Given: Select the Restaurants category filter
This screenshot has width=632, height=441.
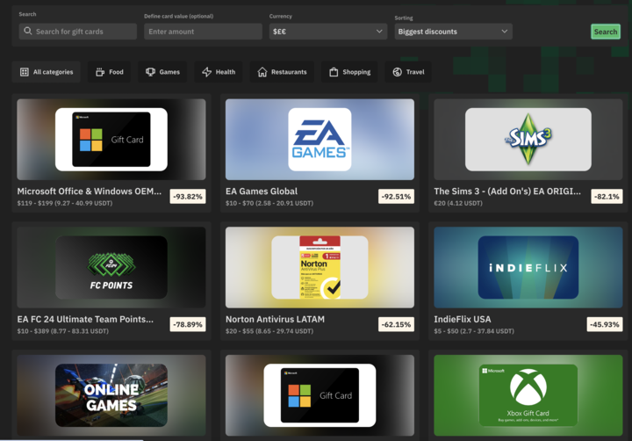Looking at the screenshot, I should point(282,72).
